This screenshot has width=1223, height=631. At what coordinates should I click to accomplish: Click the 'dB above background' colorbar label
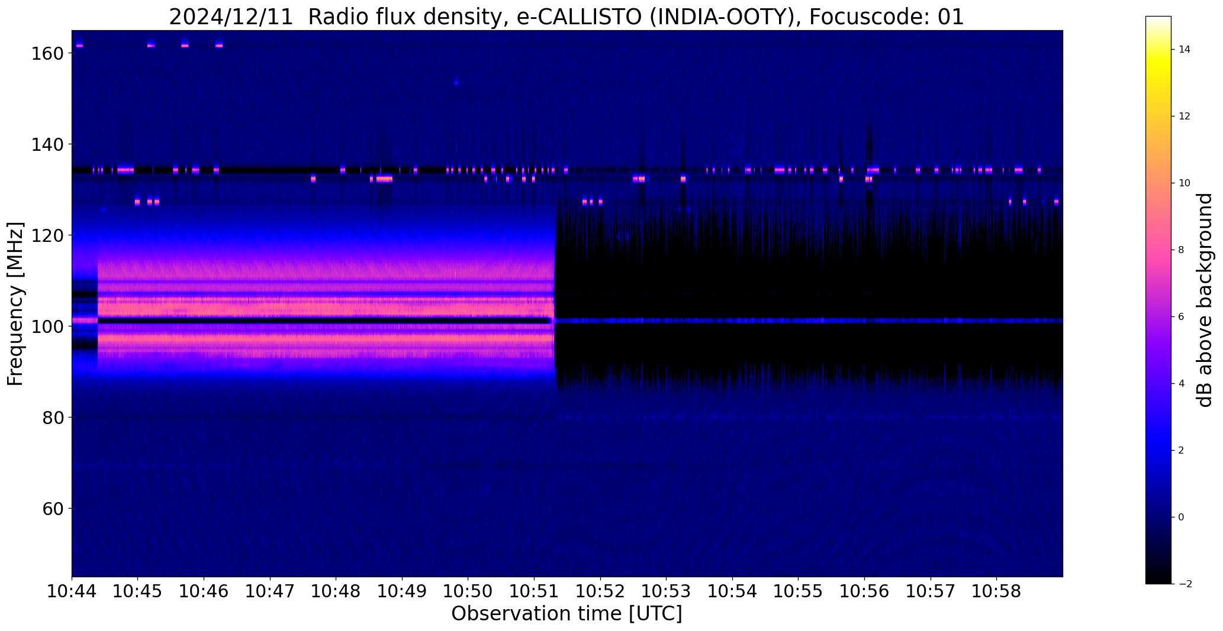1204,300
